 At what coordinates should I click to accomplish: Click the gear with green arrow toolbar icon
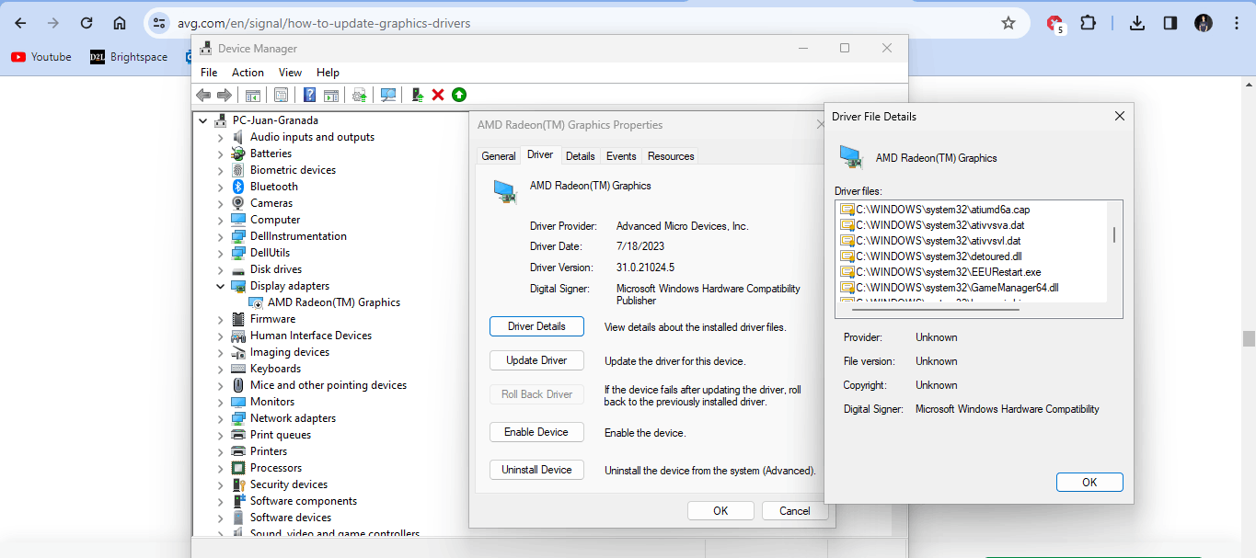(x=360, y=95)
